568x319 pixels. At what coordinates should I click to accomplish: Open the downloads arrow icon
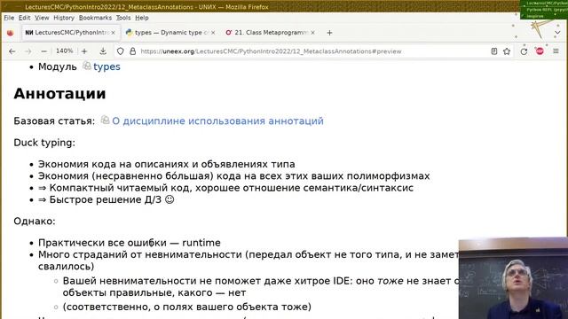[103, 51]
